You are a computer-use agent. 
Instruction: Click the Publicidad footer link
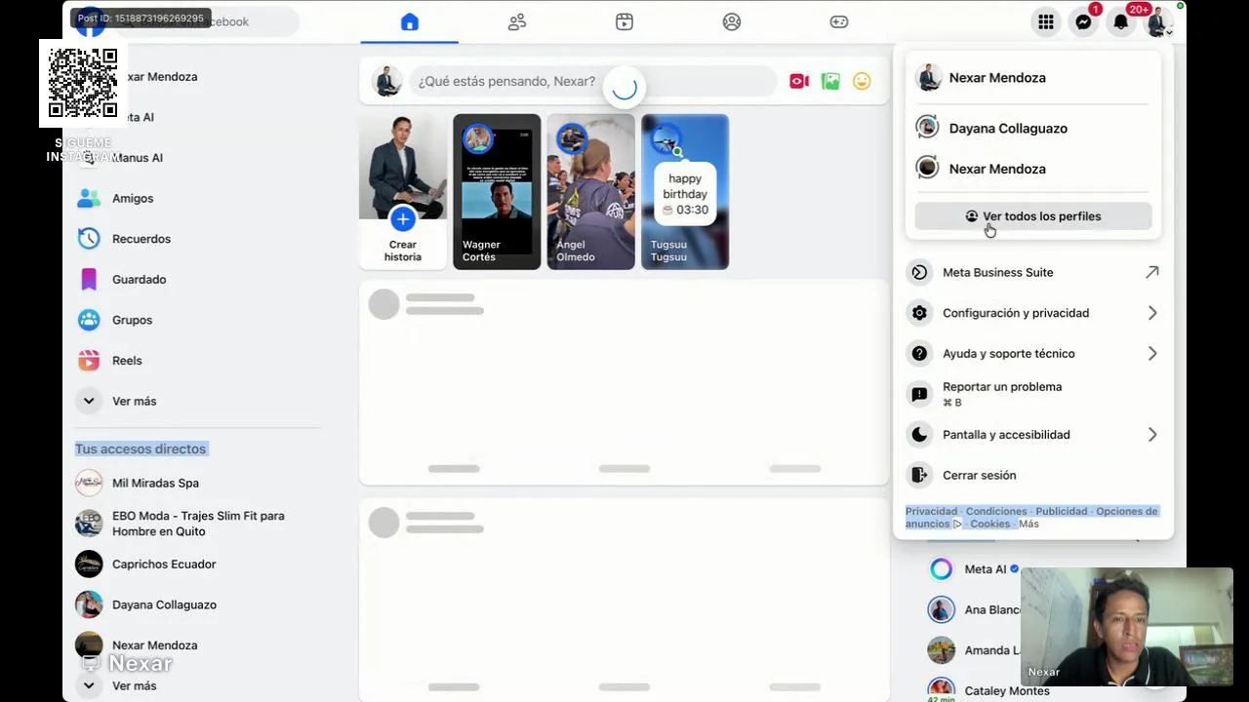click(1061, 511)
